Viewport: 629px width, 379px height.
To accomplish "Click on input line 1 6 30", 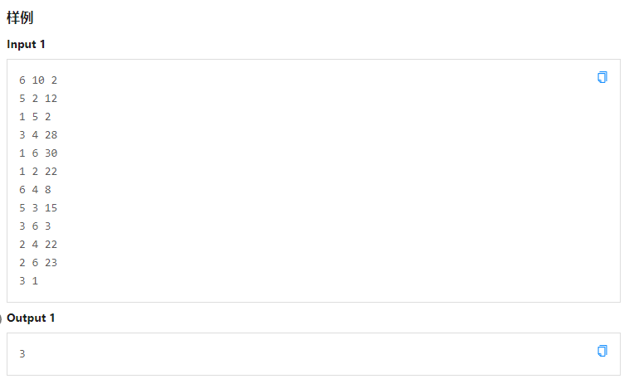I will (38, 153).
